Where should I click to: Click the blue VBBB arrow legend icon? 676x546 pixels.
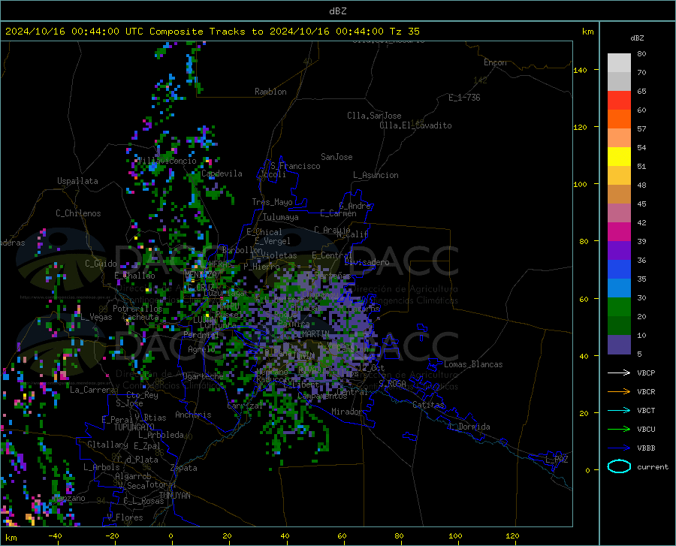tap(619, 448)
